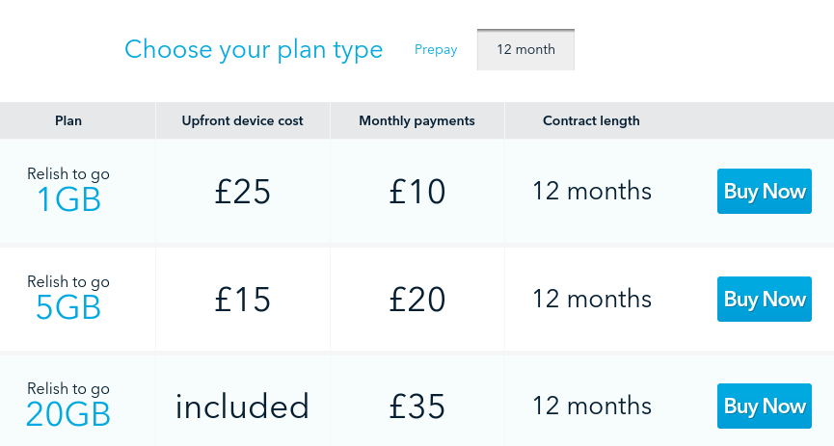Image resolution: width=834 pixels, height=446 pixels.
Task: Click the £20 monthly payment value
Action: click(417, 299)
